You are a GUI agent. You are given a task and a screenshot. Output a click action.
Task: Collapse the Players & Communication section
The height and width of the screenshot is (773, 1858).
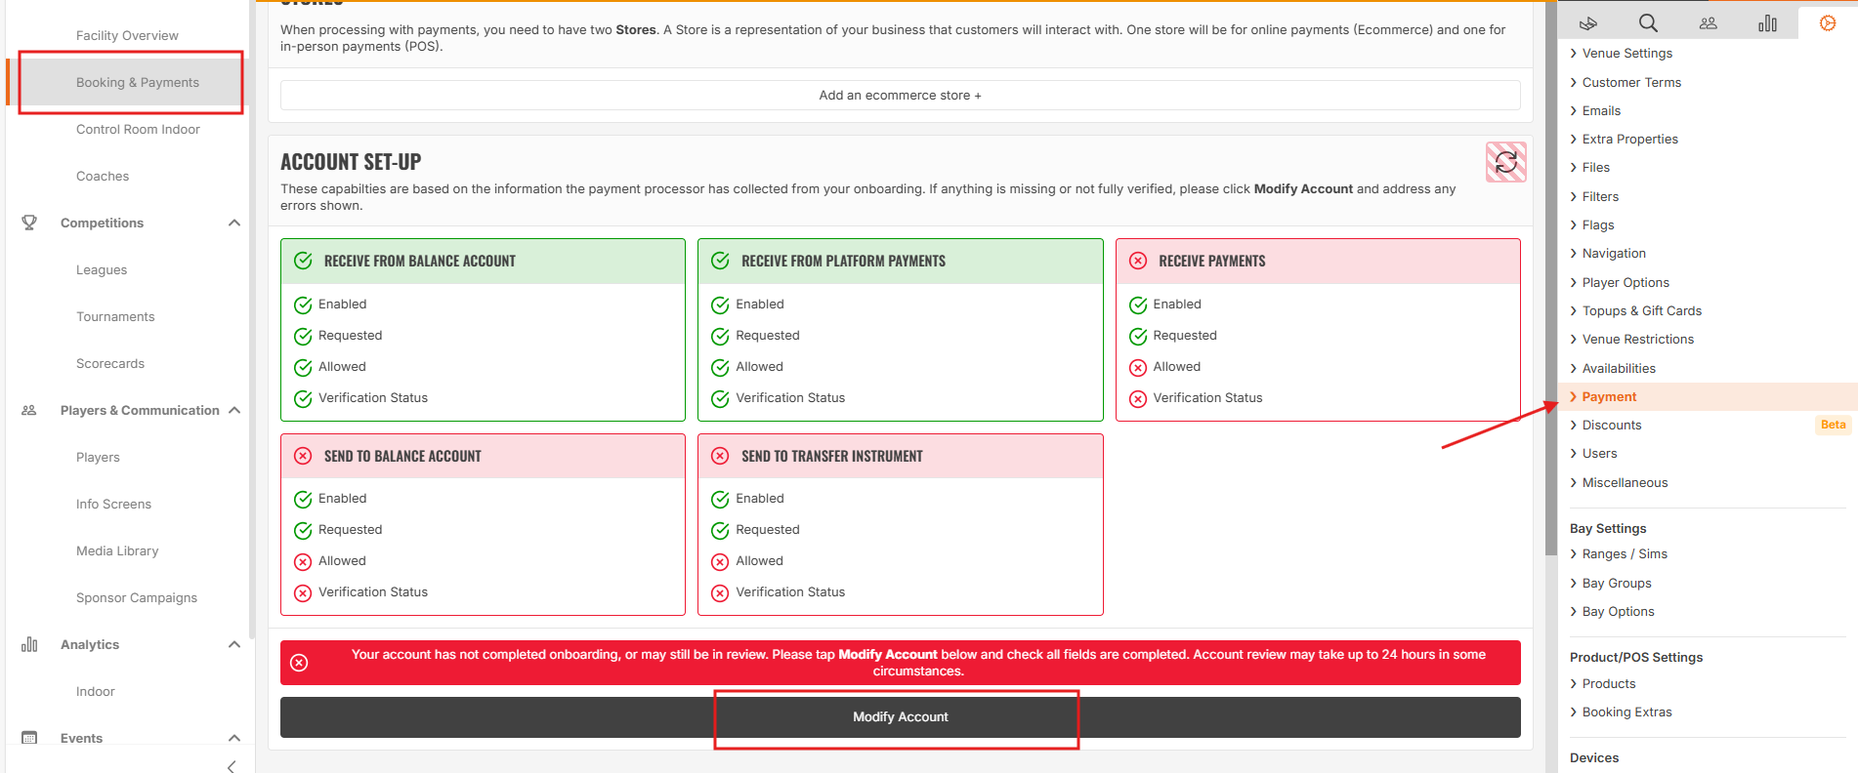[234, 410]
